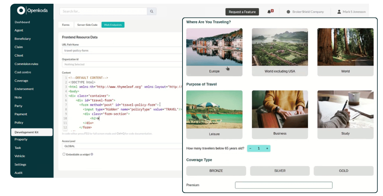
Task: Expand the Organization Id dropdown
Action: point(122,64)
